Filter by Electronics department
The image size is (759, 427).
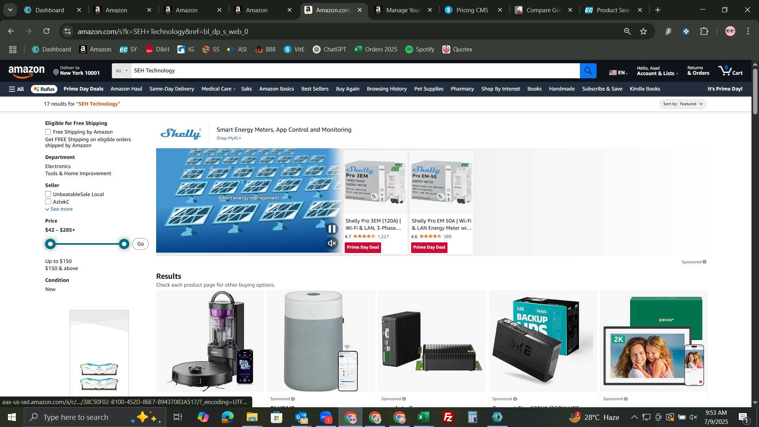(58, 166)
